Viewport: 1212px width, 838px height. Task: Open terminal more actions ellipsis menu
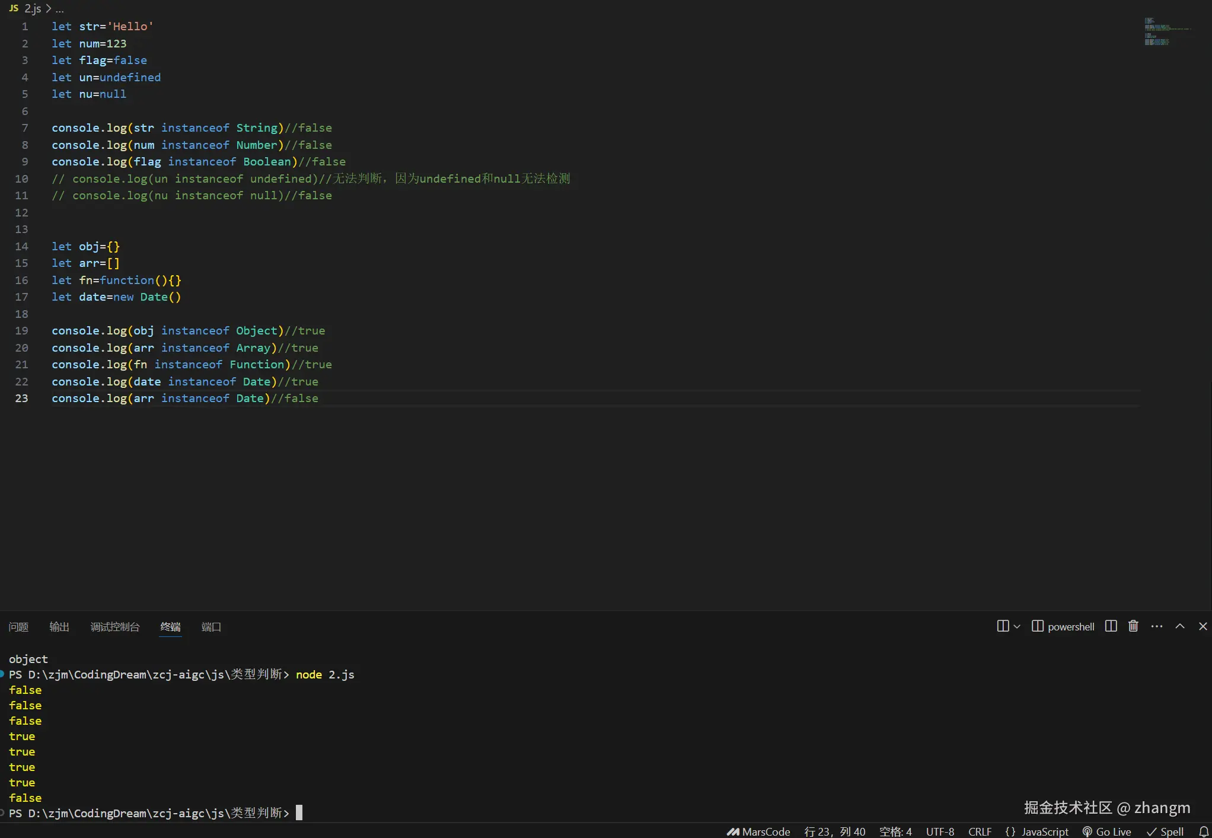[1156, 626]
